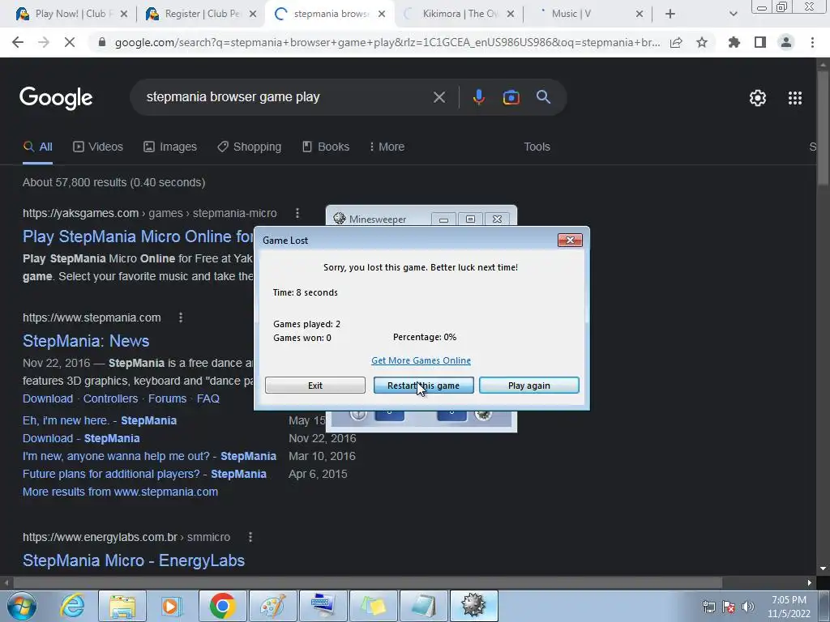This screenshot has width=830, height=622.
Task: Open Windows Media Player from taskbar
Action: (x=172, y=606)
